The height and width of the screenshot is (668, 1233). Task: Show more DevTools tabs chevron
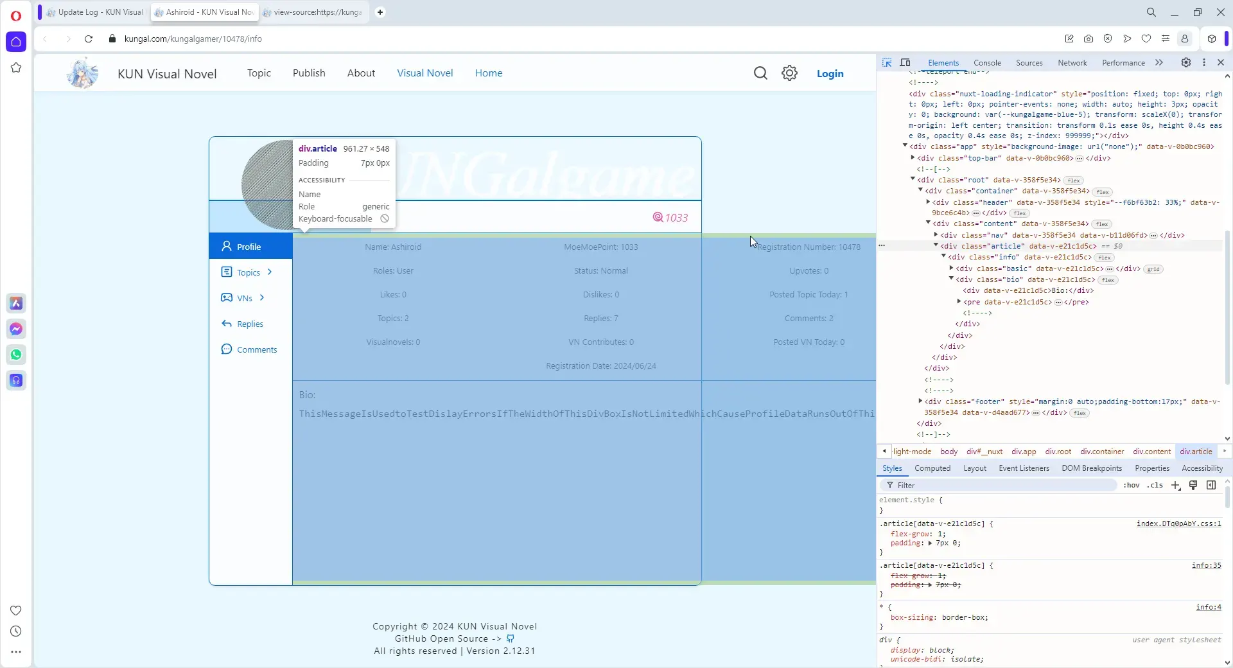[1159, 62]
